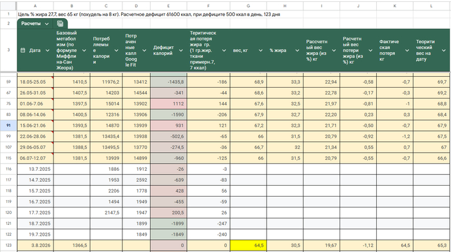Select the cell with date 15.06-21.06
451x252 pixels.
point(35,126)
